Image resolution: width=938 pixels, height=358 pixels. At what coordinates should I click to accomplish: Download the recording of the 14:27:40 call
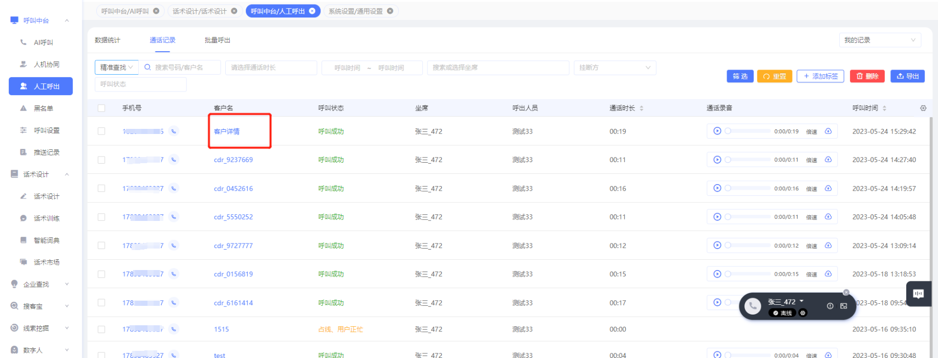click(828, 160)
